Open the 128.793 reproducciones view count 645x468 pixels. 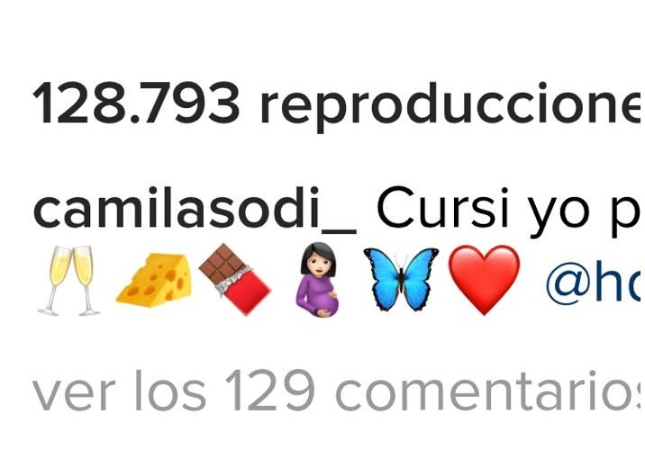tap(337, 106)
